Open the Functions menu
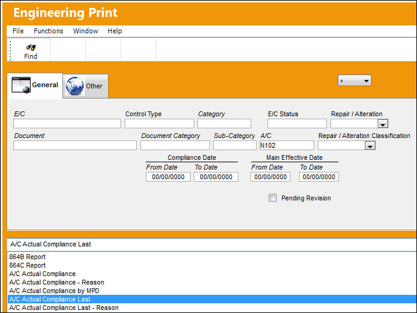The height and width of the screenshot is (313, 417). point(48,31)
